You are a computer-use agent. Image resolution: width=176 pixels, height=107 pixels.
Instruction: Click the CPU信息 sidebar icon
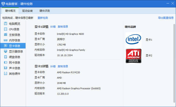pyautogui.click(x=6, y=29)
